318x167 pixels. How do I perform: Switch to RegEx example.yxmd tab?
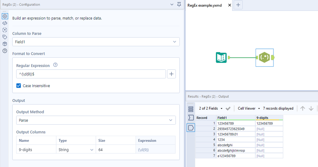click(x=205, y=5)
